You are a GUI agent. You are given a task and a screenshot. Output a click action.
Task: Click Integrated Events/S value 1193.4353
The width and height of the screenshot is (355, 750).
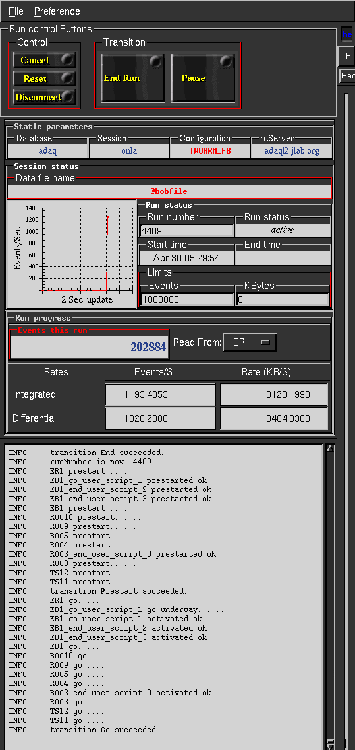(x=160, y=394)
